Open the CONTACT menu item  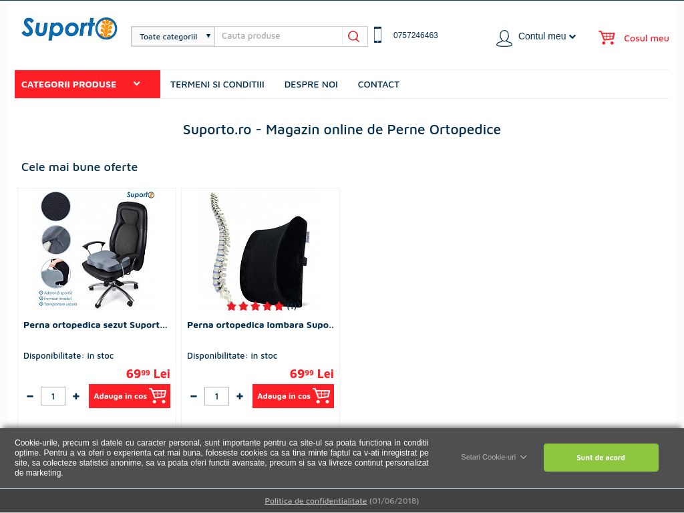coord(379,85)
